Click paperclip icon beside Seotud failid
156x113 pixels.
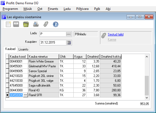tap(104, 36)
